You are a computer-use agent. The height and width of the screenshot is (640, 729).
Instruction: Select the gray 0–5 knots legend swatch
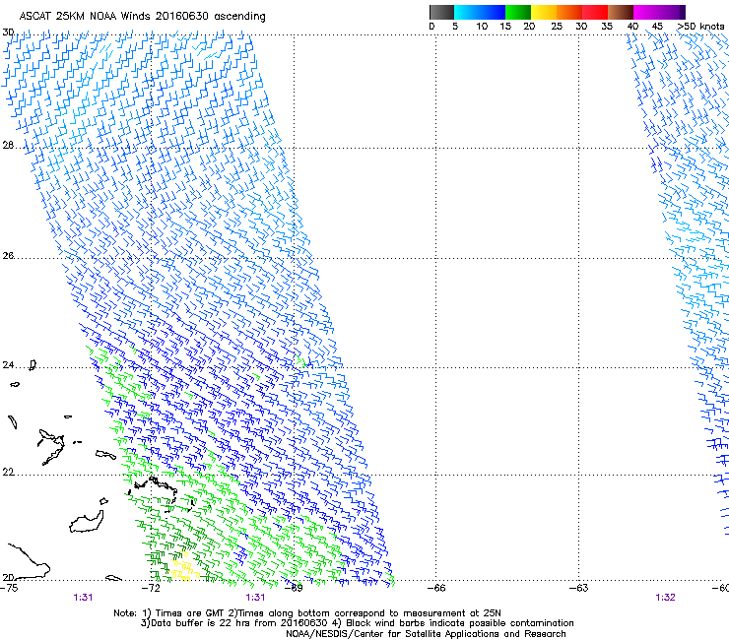[441, 12]
